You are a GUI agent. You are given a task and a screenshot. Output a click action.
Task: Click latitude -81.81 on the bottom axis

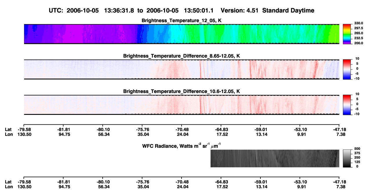point(63,182)
